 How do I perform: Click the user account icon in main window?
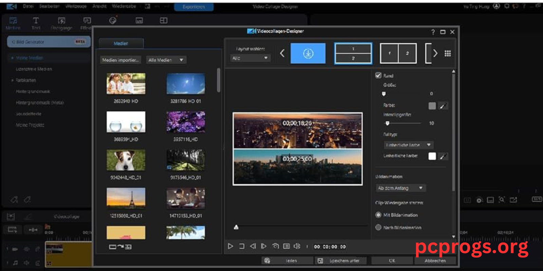(x=497, y=6)
